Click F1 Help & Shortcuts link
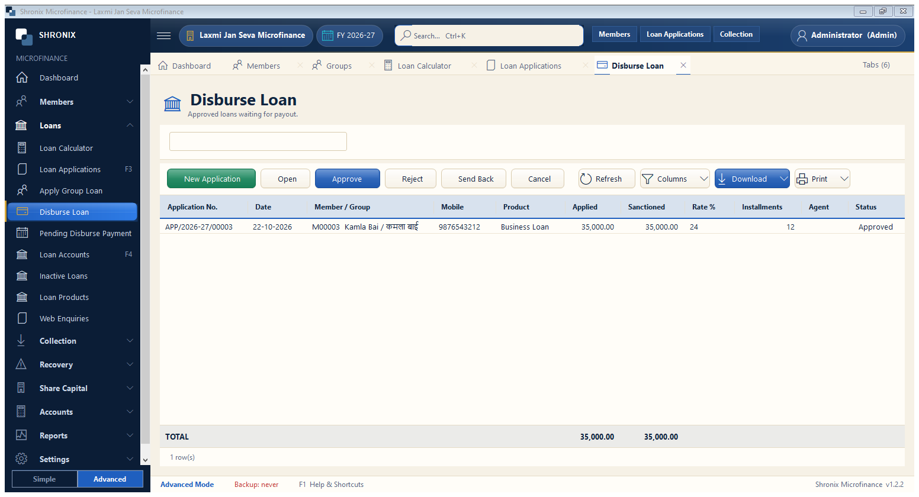The height and width of the screenshot is (497, 919). click(x=332, y=484)
